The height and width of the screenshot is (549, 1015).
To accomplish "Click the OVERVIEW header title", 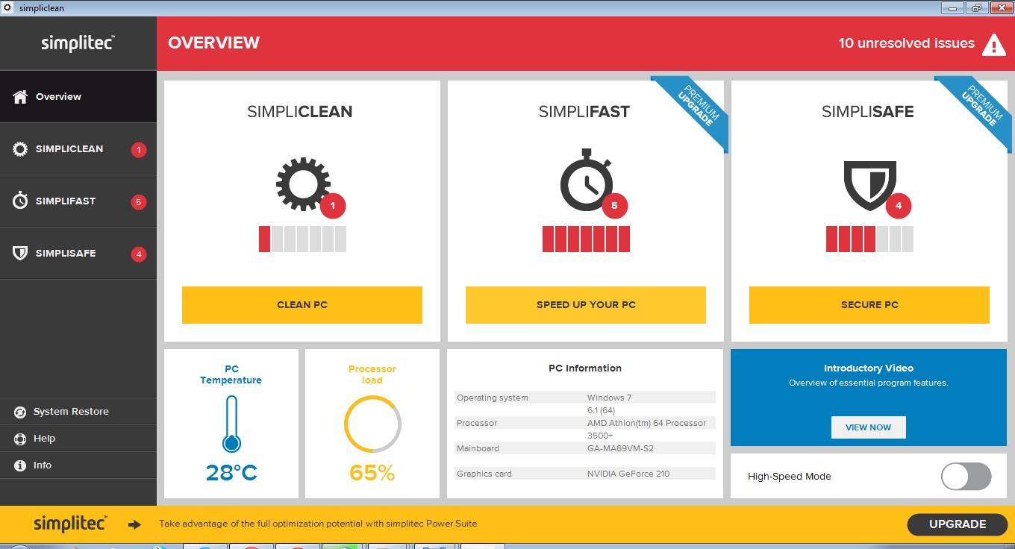I will pos(213,43).
